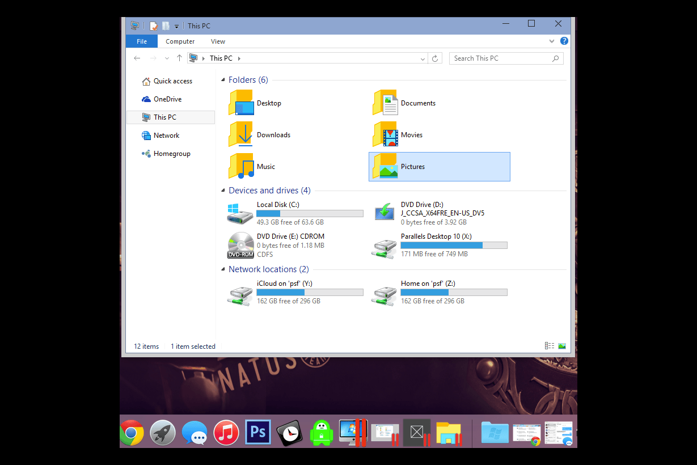Click "1 item selected" status text
Viewport: 697px width, 465px height.
click(x=193, y=346)
